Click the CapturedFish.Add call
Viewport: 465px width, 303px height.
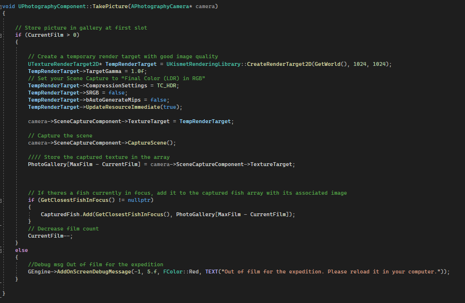[x=66, y=214]
